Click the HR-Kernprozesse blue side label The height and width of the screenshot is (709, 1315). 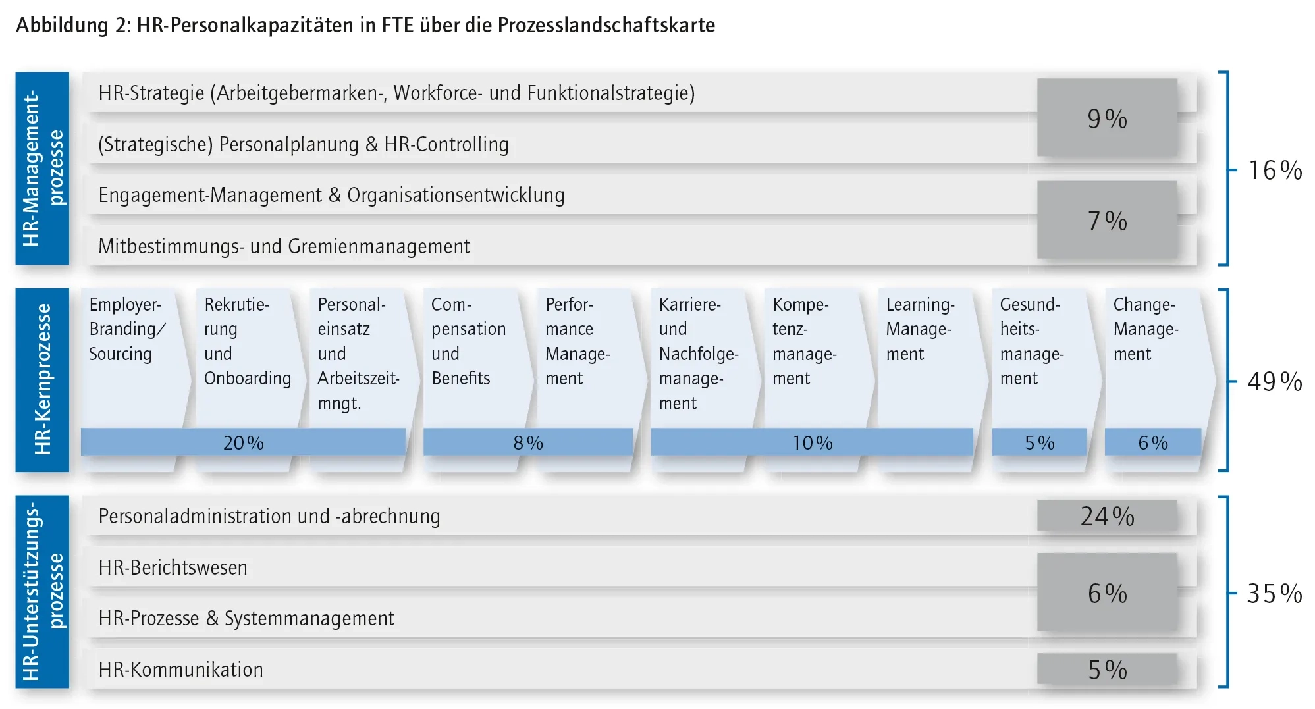click(x=42, y=380)
